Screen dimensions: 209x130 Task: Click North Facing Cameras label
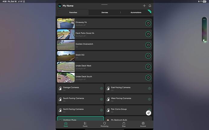click(x=73, y=109)
